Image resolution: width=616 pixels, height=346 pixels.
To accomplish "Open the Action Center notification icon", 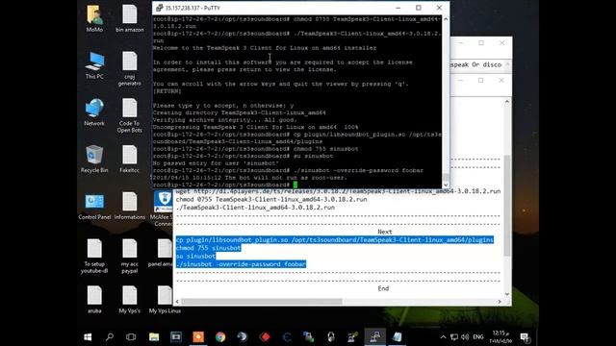I will click(525, 337).
